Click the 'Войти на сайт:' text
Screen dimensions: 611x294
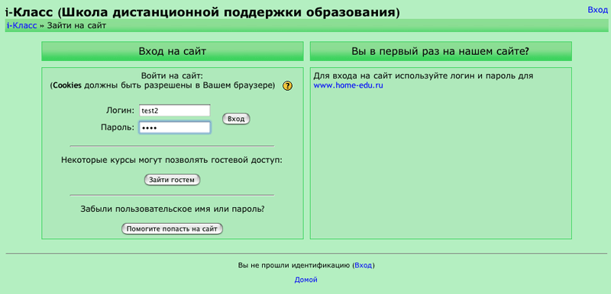click(173, 75)
